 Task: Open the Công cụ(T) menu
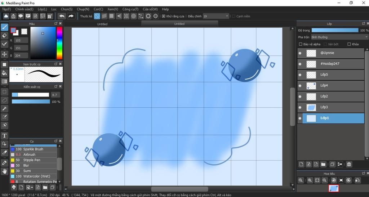click(x=130, y=9)
